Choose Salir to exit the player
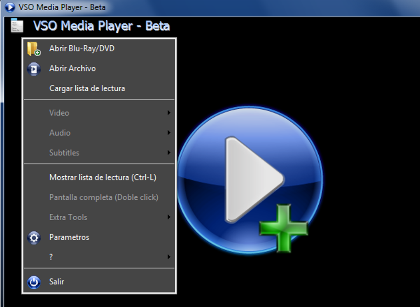The height and width of the screenshot is (307, 420). [x=99, y=282]
